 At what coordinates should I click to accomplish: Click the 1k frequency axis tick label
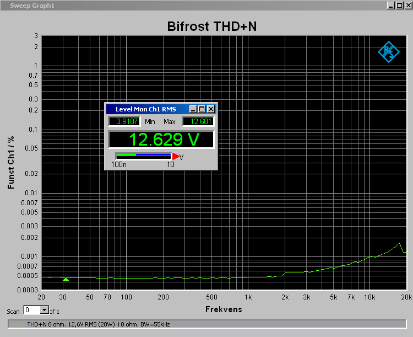click(248, 297)
